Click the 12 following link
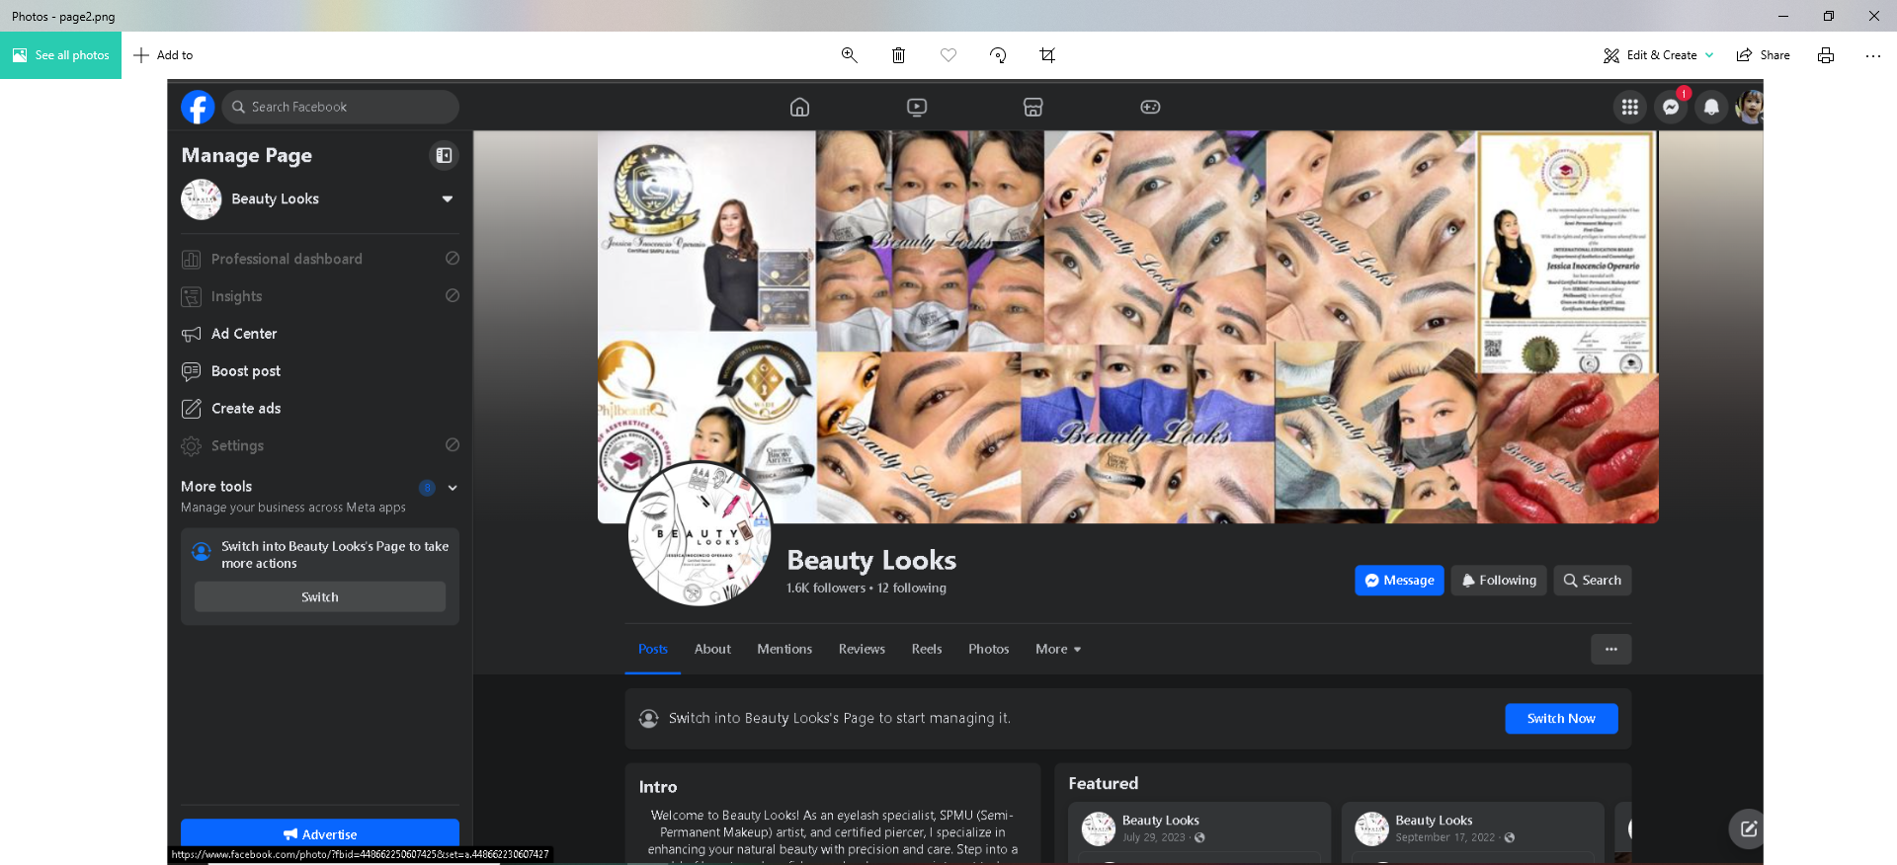The image size is (1897, 865). pos(912,588)
